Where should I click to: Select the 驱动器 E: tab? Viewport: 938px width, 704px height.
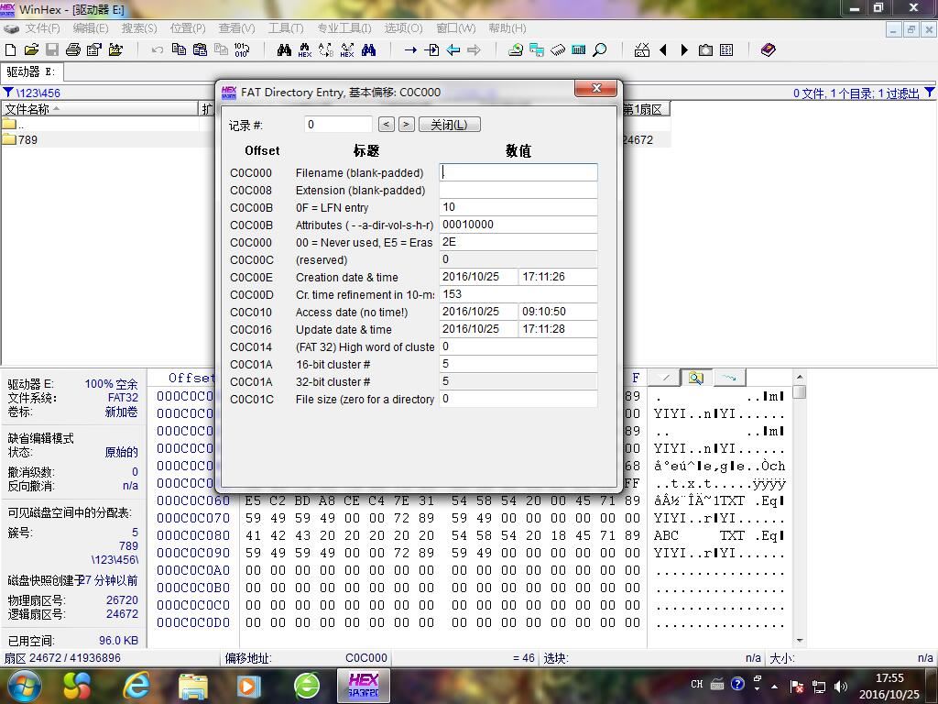coord(31,71)
